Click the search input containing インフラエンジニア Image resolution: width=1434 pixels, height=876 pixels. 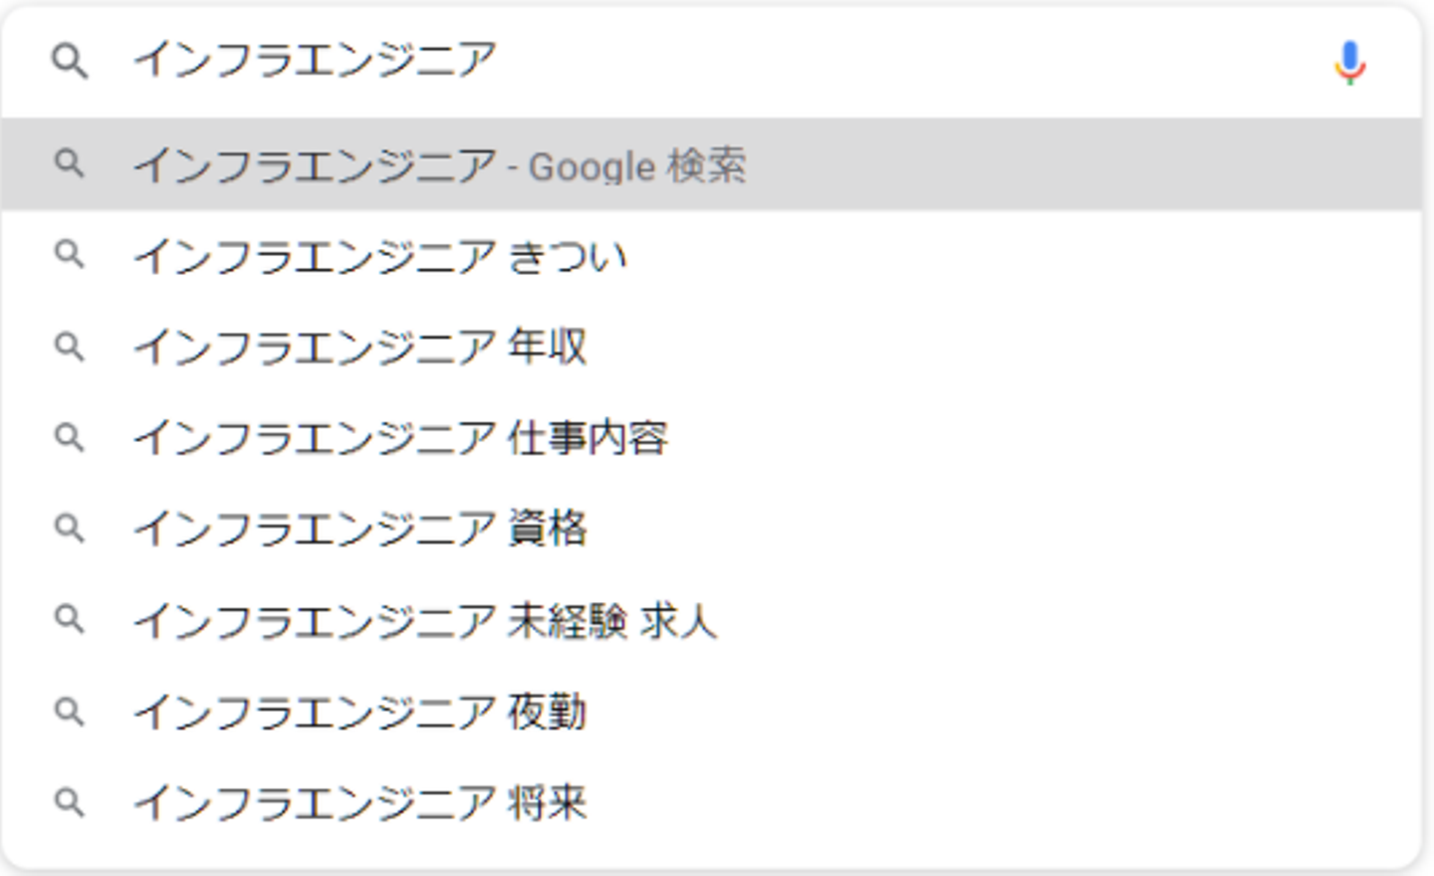point(315,61)
